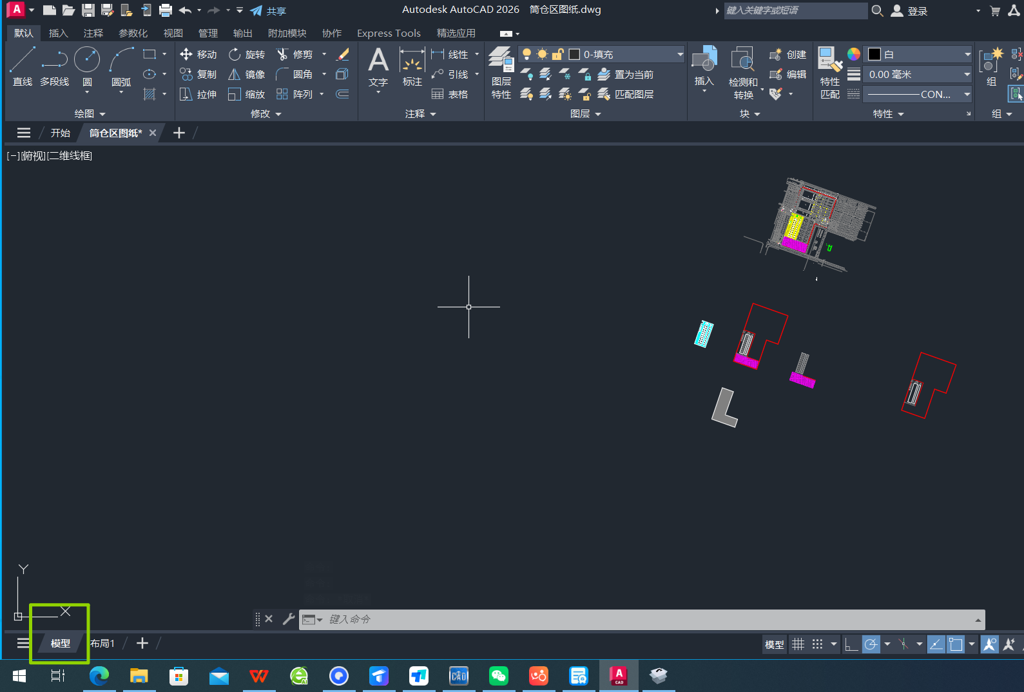Viewport: 1024px width, 692px height.
Task: Toggle the layer light bulb on/off icon
Action: pos(526,54)
